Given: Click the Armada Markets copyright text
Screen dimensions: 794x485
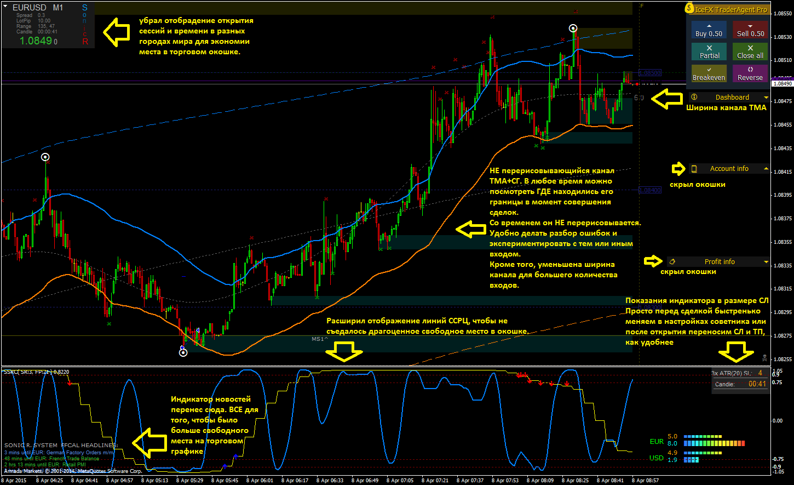Looking at the screenshot, I should (73, 471).
